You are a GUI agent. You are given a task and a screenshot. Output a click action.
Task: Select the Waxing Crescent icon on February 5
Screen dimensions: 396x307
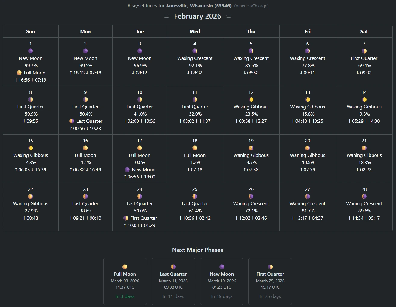pyautogui.click(x=251, y=51)
